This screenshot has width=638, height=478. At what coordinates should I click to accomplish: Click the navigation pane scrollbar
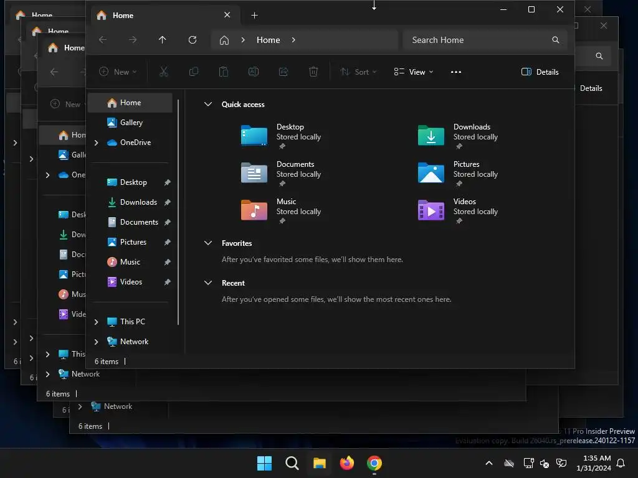click(178, 212)
